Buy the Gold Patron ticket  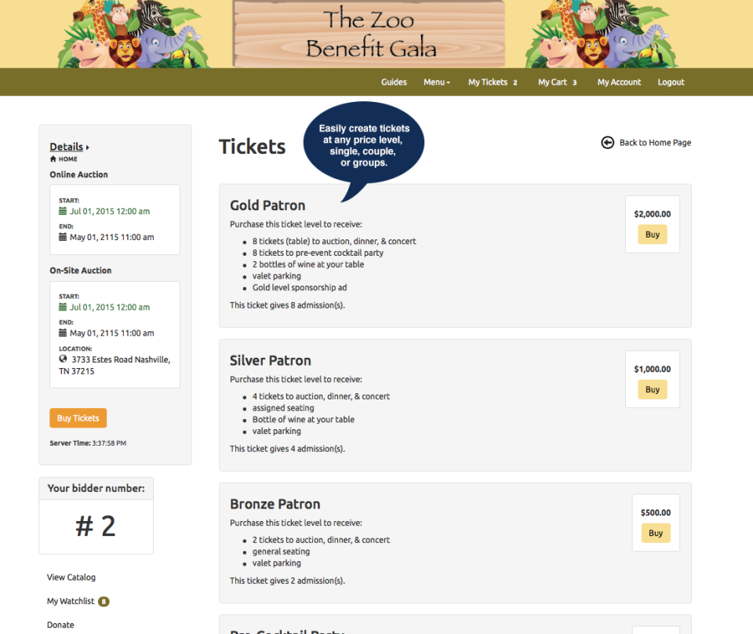click(652, 234)
